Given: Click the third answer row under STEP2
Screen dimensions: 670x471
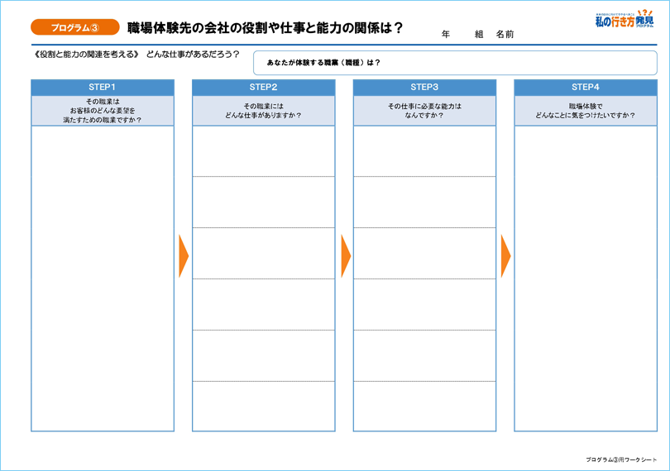Looking at the screenshot, I should [x=264, y=253].
